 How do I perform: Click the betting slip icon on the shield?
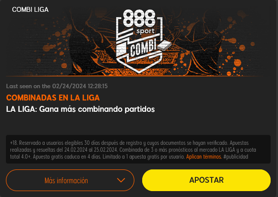(x=164, y=45)
